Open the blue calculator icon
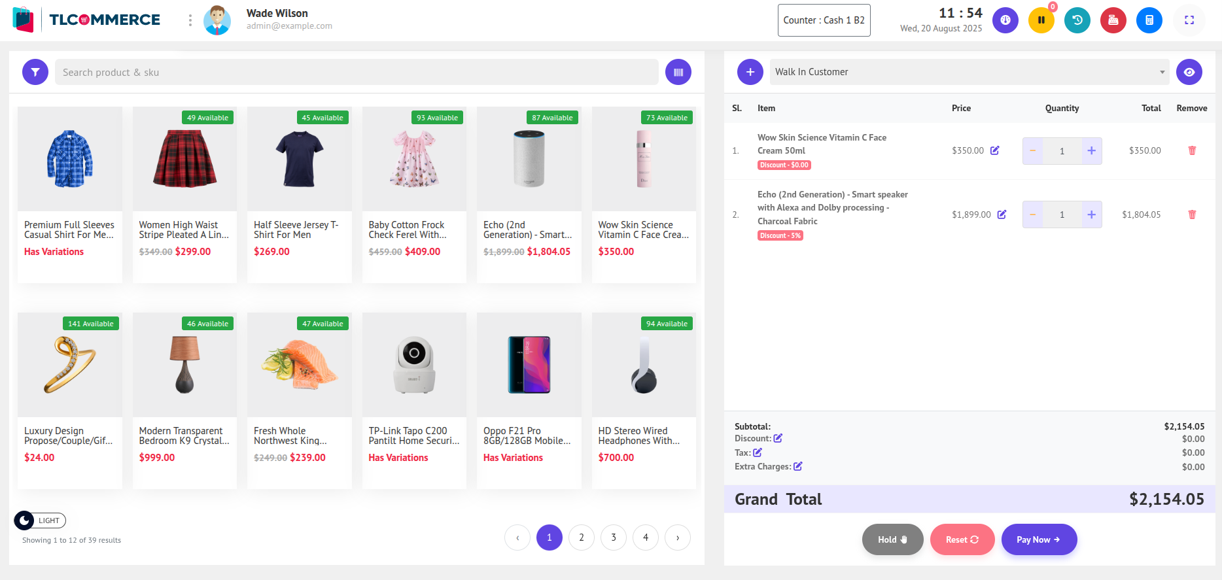Viewport: 1222px width, 580px height. tap(1149, 20)
